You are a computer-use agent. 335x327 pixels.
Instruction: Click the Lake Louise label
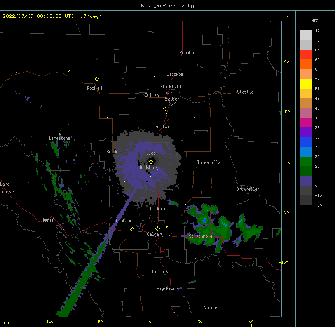[x=7, y=188]
